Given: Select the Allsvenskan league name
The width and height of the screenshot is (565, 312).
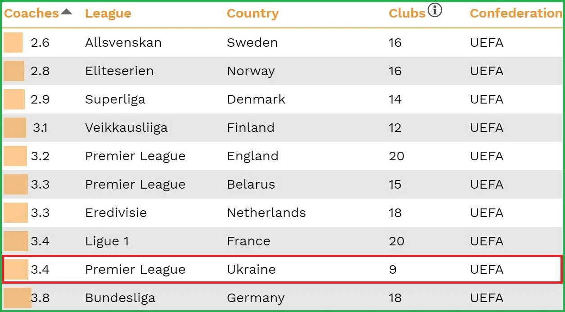Looking at the screenshot, I should (123, 43).
